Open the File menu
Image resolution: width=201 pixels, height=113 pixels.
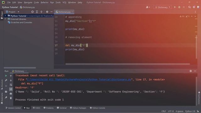pyautogui.click(x=9, y=3)
